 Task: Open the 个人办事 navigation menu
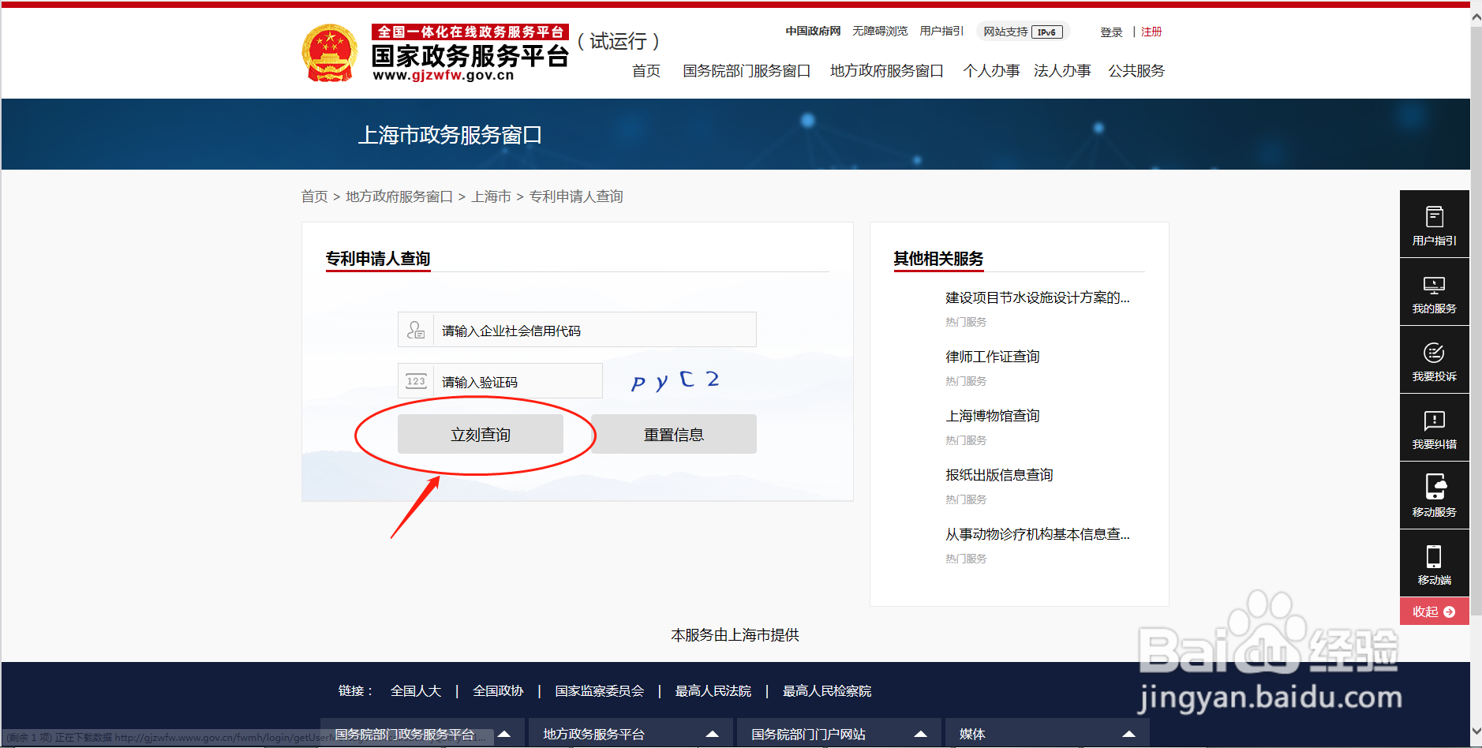[991, 70]
